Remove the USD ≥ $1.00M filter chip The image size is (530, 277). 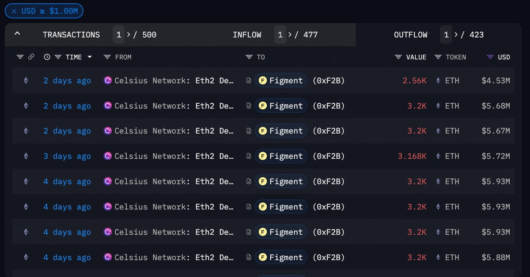pyautogui.click(x=14, y=11)
